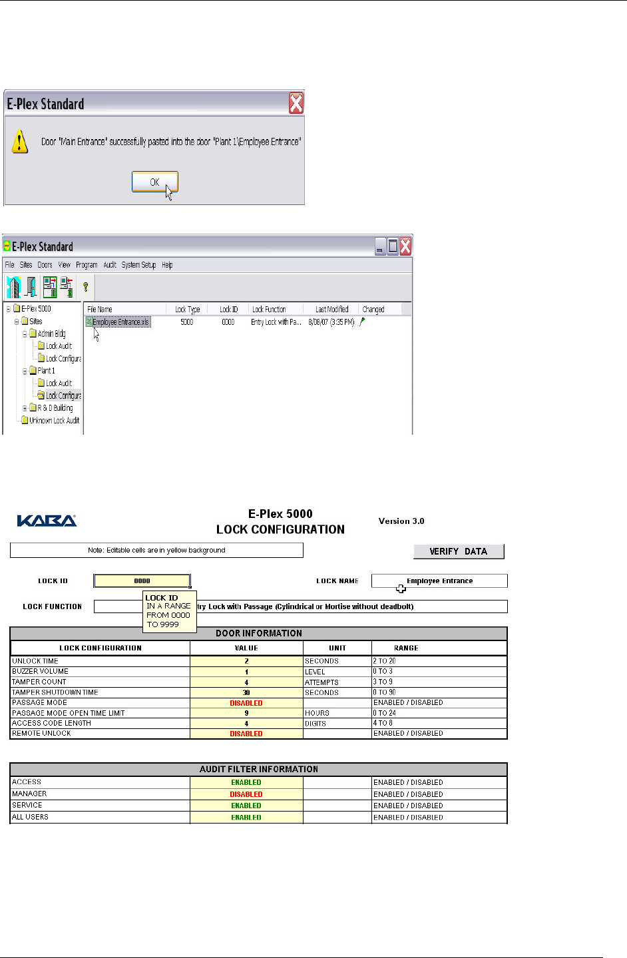Expand the R & D Building node
The image size is (627, 958).
tap(25, 408)
